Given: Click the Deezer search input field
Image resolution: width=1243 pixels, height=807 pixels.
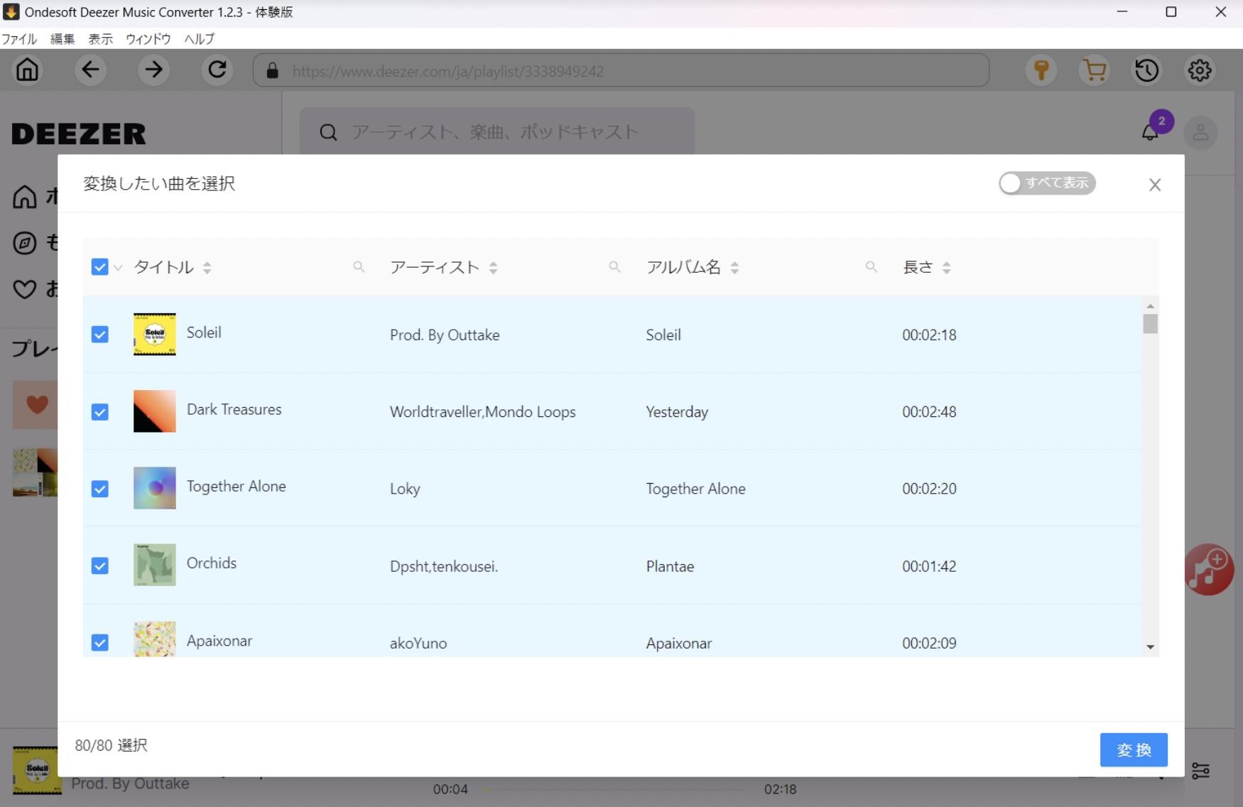Looking at the screenshot, I should coord(496,132).
